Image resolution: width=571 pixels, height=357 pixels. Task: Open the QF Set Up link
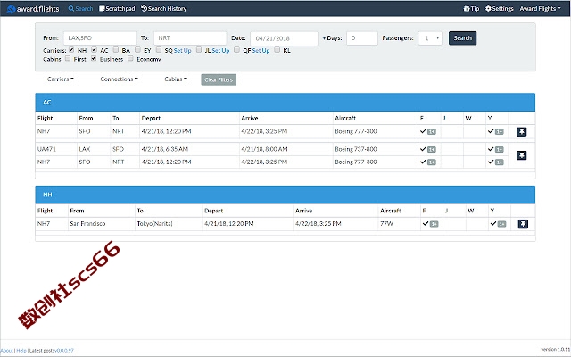coord(261,50)
